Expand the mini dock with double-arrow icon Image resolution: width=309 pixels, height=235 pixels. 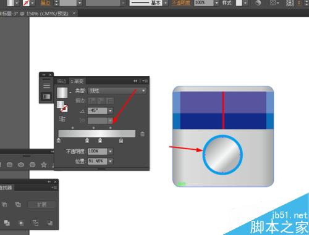click(44, 75)
